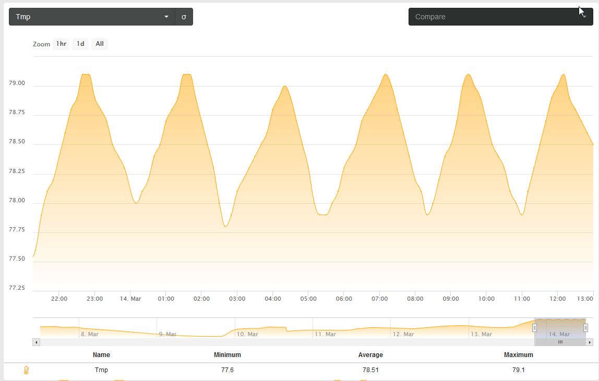Image resolution: width=599 pixels, height=381 pixels.
Task: Select the Tmp row name in table
Action: 101,370
